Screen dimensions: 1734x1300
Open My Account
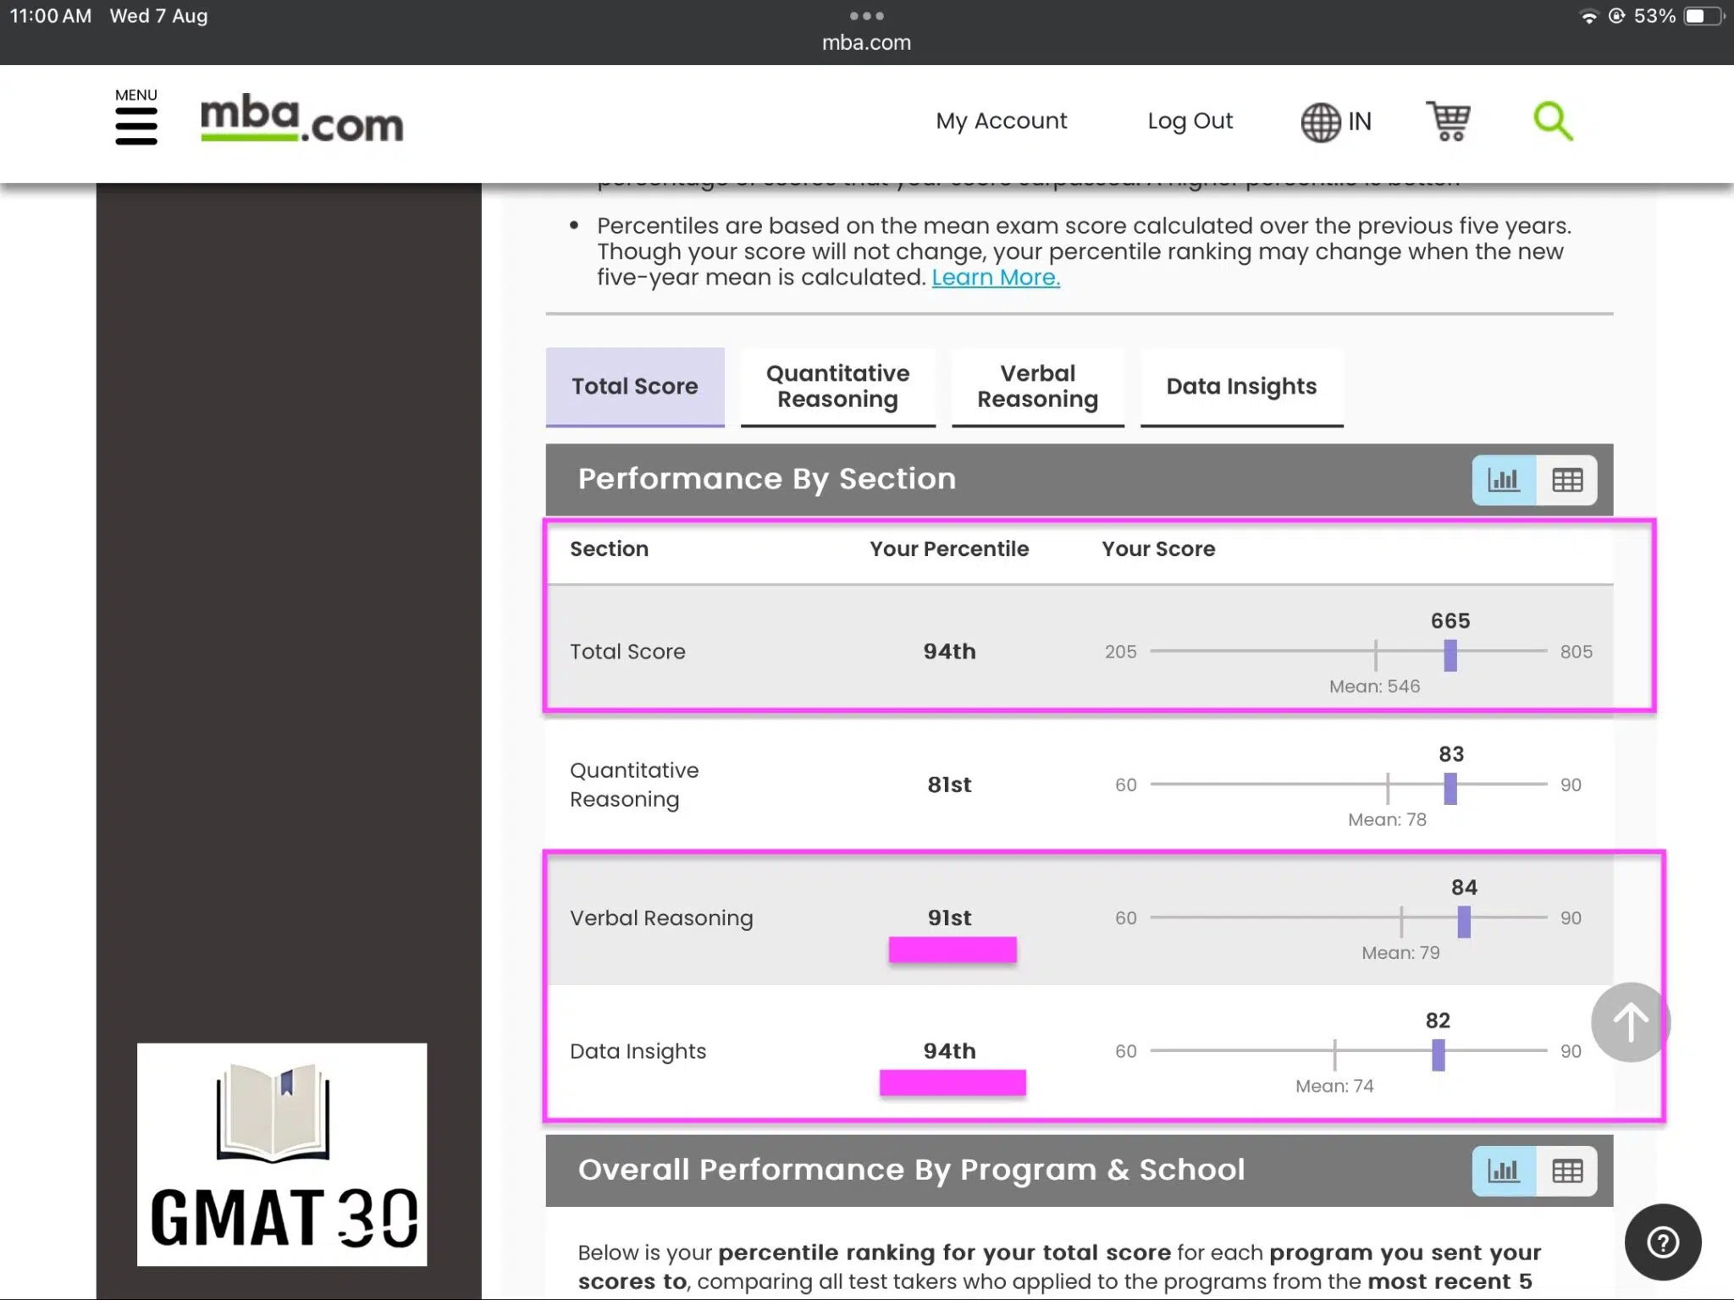click(x=1001, y=121)
